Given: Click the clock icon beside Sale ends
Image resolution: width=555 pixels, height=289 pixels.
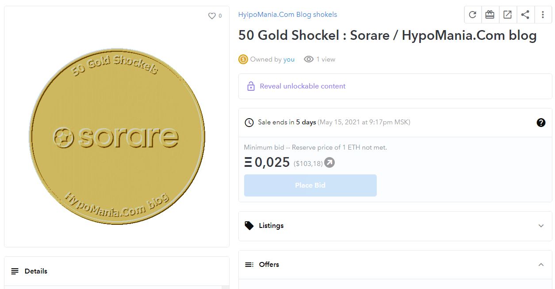Looking at the screenshot, I should pyautogui.click(x=249, y=123).
